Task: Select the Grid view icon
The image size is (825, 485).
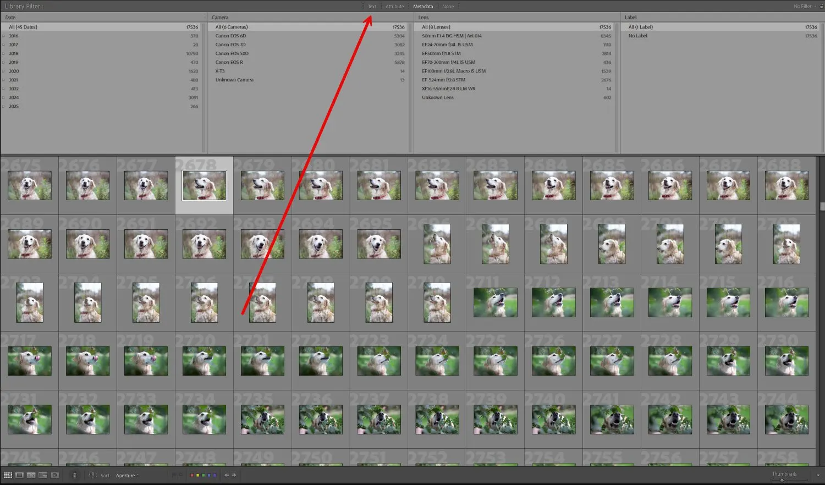Action: click(8, 475)
